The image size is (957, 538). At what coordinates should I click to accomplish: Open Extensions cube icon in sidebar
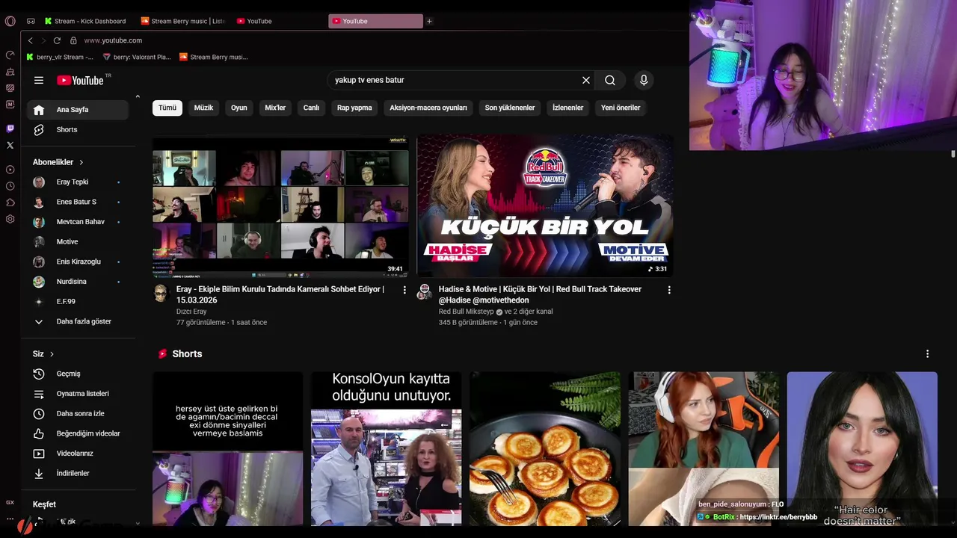10,202
